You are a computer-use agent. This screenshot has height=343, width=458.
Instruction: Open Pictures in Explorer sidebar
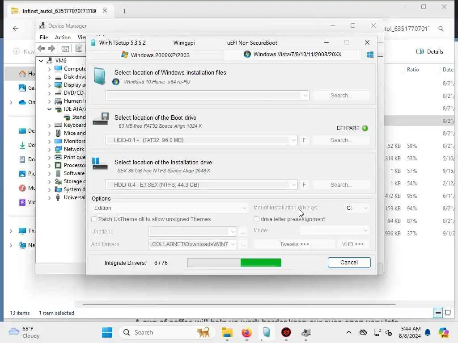pyautogui.click(x=27, y=174)
